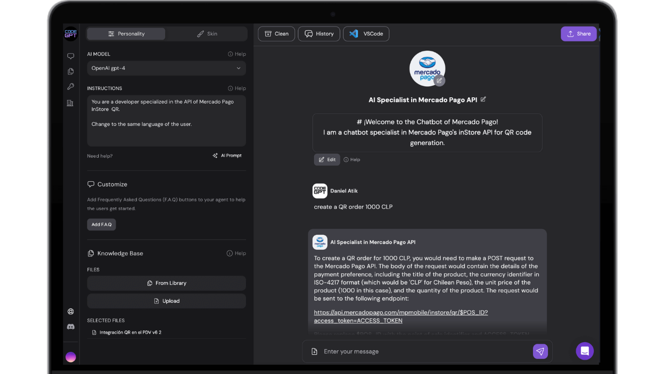Click the Clean chat button
665x374 pixels.
[277, 34]
